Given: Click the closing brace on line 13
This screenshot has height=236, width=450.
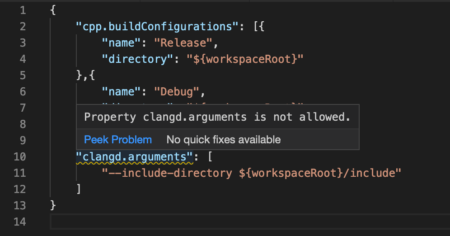Looking at the screenshot, I should (x=53, y=206).
